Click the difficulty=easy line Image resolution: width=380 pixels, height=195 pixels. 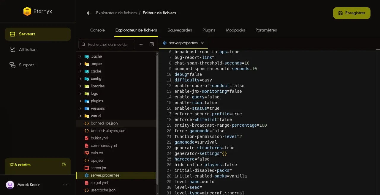coord(193,80)
